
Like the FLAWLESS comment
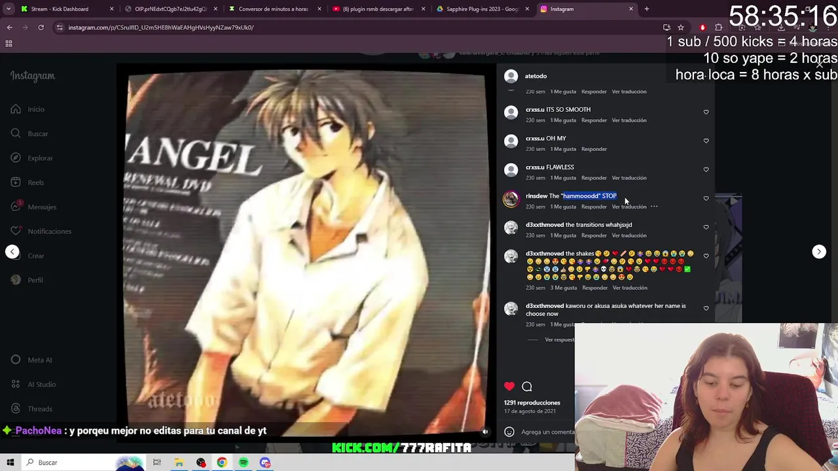pyautogui.click(x=706, y=169)
